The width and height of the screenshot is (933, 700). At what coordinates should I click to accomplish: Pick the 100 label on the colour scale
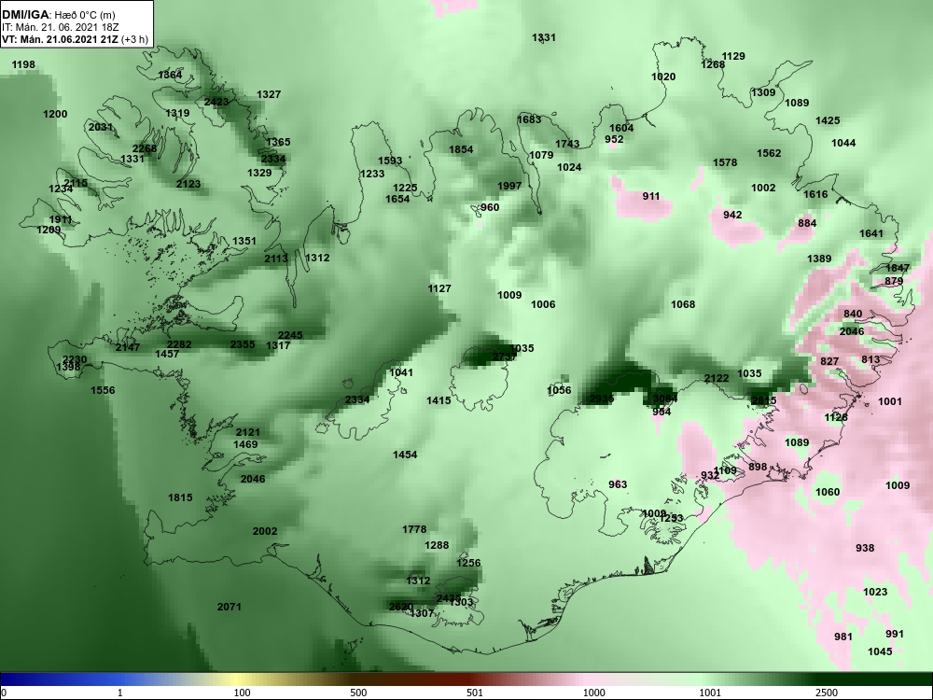click(x=243, y=693)
